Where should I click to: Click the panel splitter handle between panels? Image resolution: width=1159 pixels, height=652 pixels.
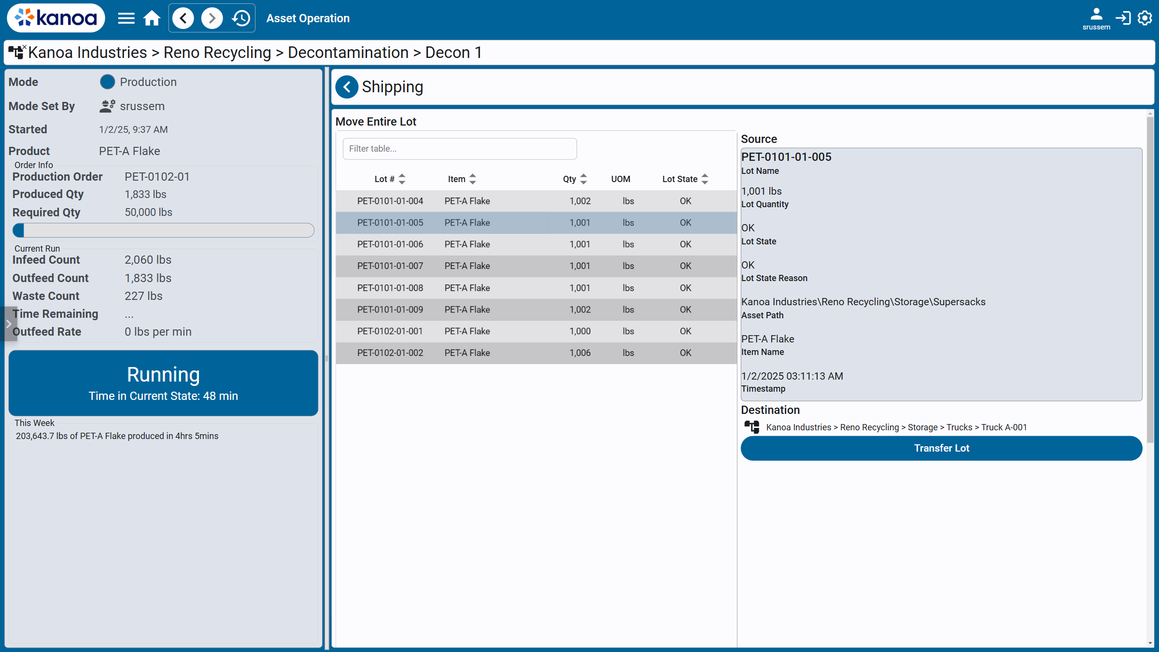[327, 358]
